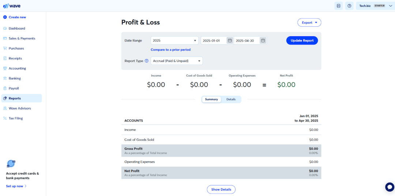395x196 pixels.
Task: Open the Accrual report type dropdown
Action: pos(177,61)
